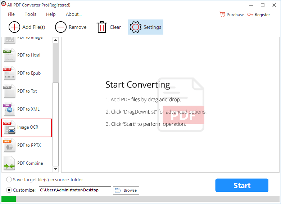Click the Add File(s) plus icon
Viewport: 281px width, 204px height.
14,27
